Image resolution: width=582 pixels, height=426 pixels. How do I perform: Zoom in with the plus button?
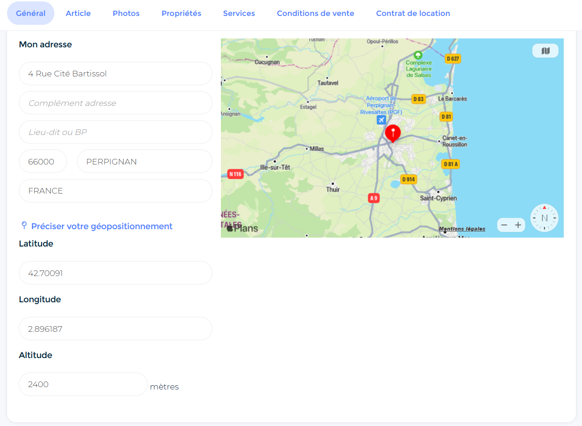(x=518, y=225)
